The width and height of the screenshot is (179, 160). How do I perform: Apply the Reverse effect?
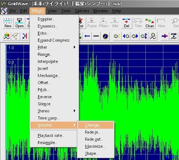point(54,97)
